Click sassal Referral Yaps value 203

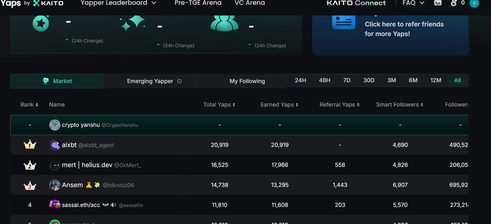click(340, 205)
